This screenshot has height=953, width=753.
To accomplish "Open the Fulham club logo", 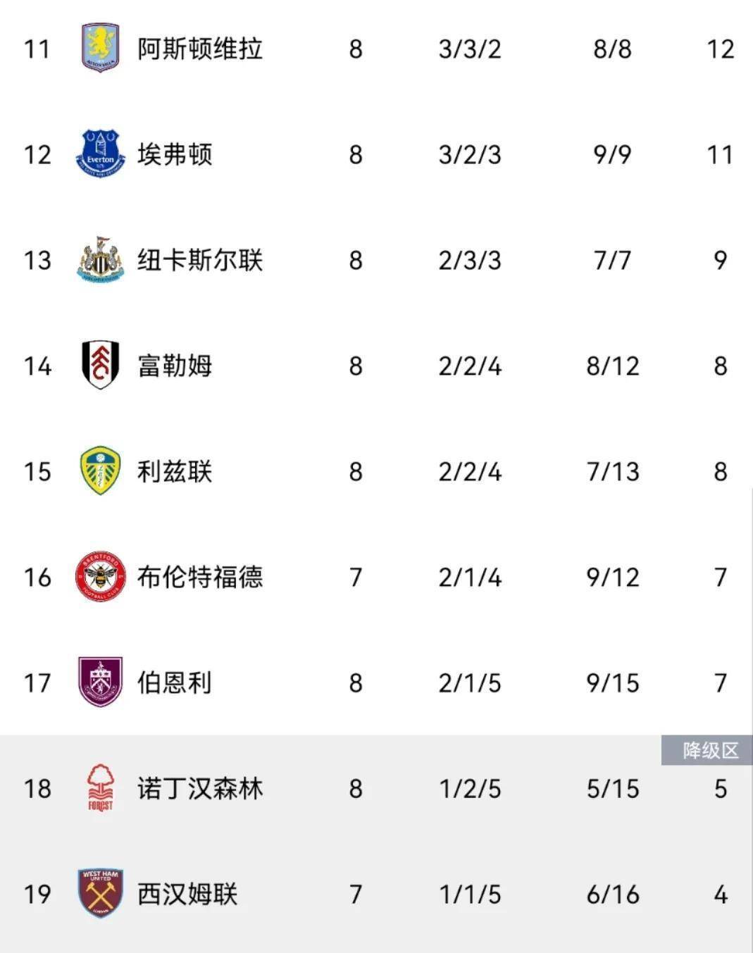I will coord(100,365).
